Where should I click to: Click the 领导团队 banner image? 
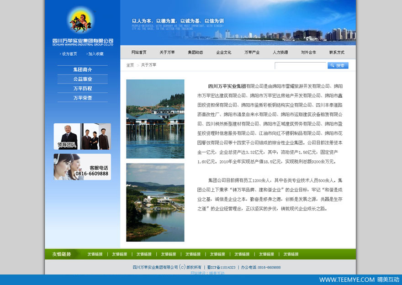point(82,137)
